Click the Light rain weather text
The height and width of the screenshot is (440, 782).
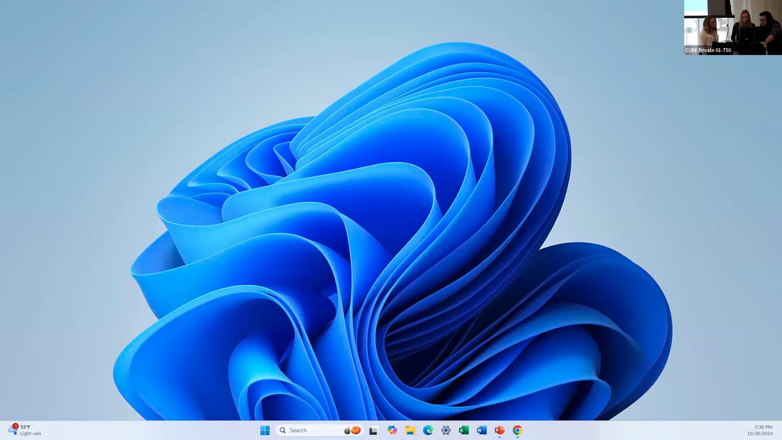pos(31,433)
